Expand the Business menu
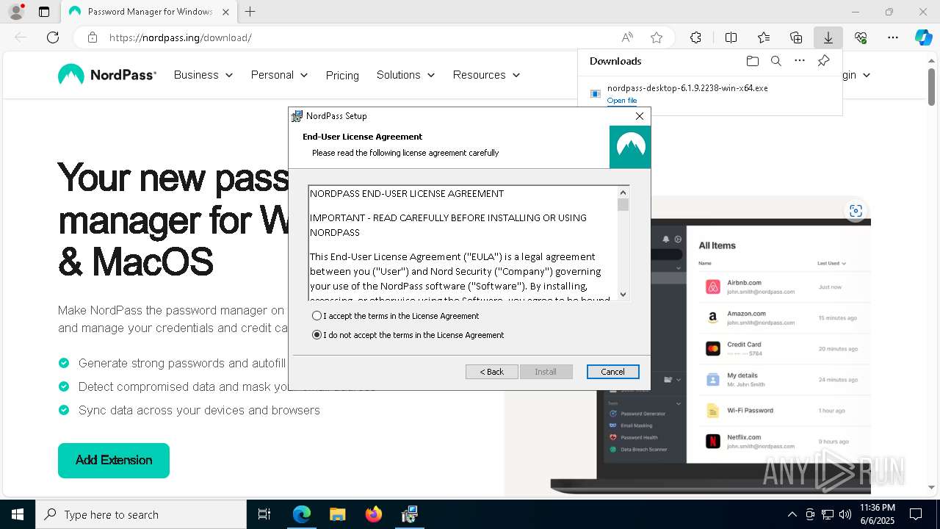940x529 pixels. (203, 75)
